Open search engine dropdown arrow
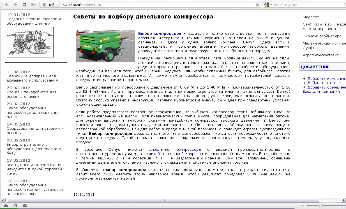This screenshot has height=209, width=346. click(x=271, y=5)
